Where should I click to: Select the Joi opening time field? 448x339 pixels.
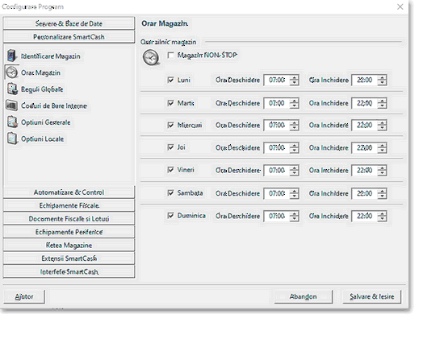coord(277,147)
